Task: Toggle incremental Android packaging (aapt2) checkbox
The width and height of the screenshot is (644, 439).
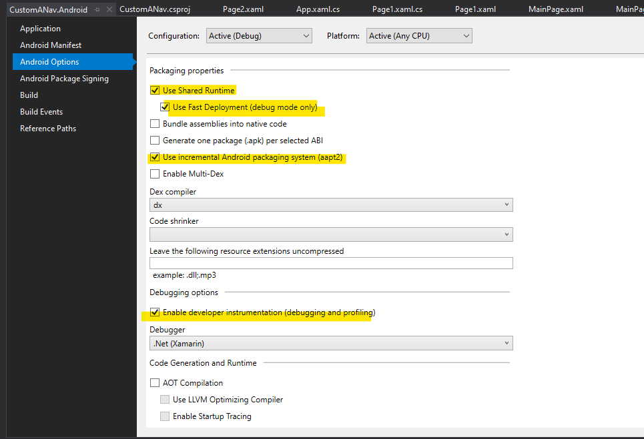Action: point(155,157)
